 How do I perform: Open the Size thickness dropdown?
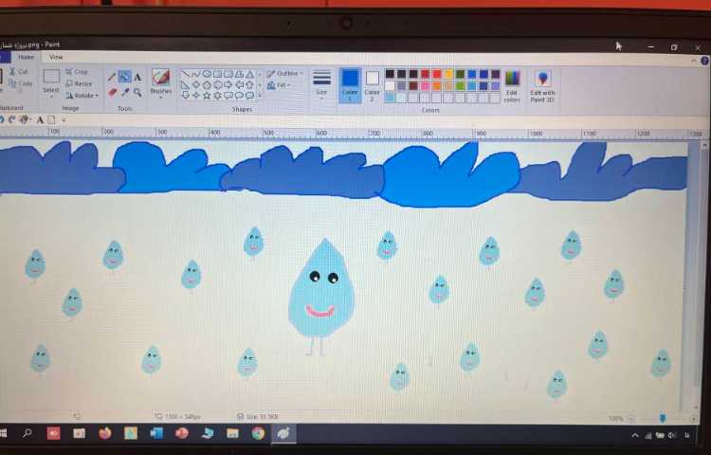click(x=321, y=82)
